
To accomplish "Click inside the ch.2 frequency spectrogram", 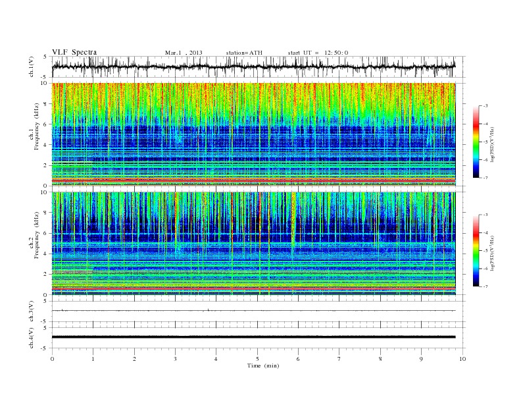I will 253,244.
